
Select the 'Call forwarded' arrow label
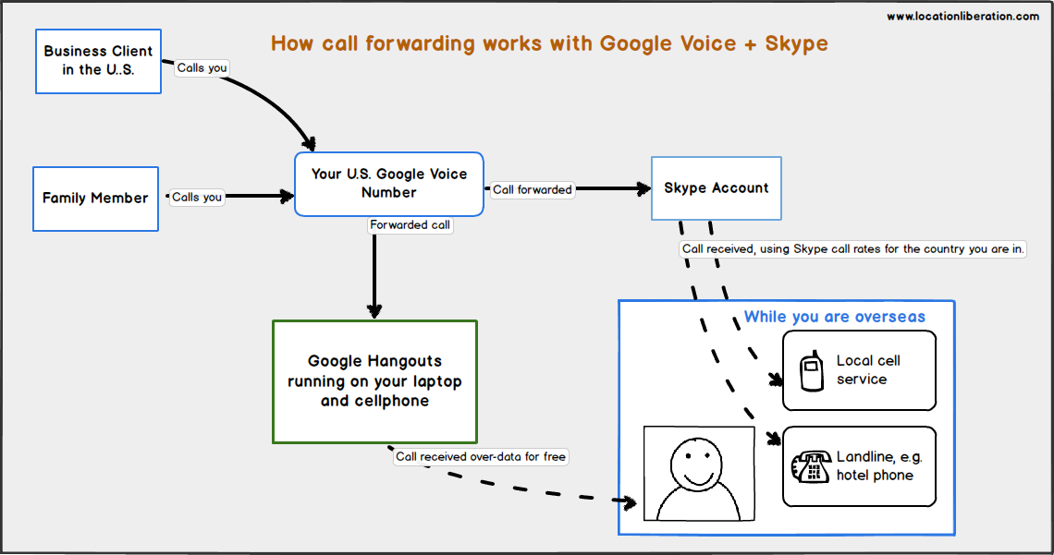pyautogui.click(x=533, y=190)
